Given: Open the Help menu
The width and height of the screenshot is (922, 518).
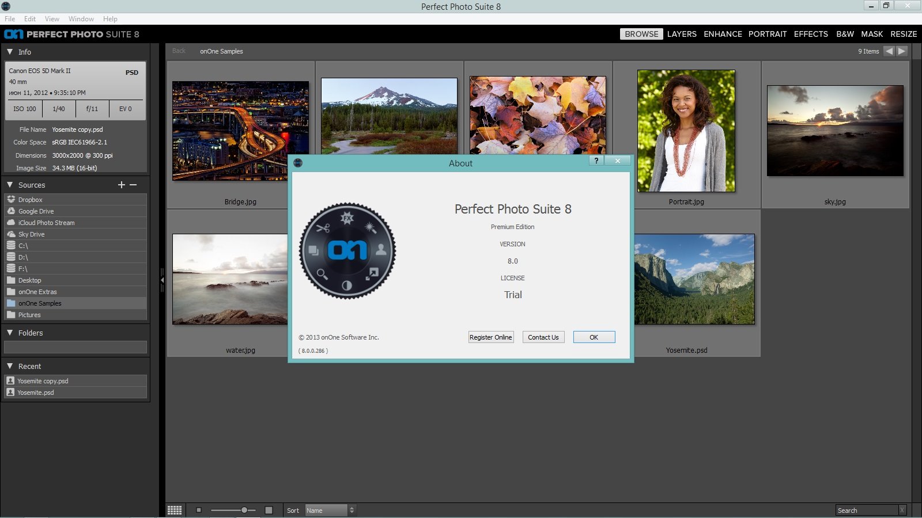Looking at the screenshot, I should [110, 19].
